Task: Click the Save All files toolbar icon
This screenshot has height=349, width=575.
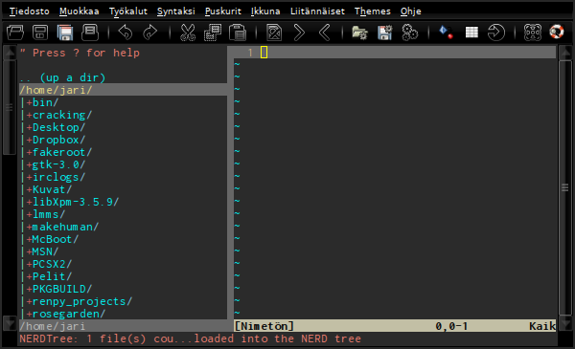Action: [x=65, y=33]
